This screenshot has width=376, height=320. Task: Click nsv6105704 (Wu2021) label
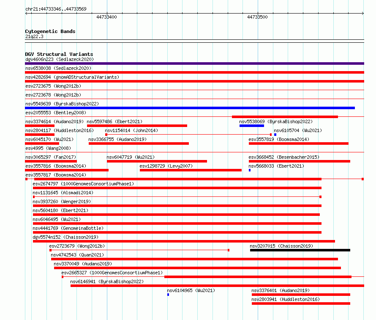(x=298, y=130)
